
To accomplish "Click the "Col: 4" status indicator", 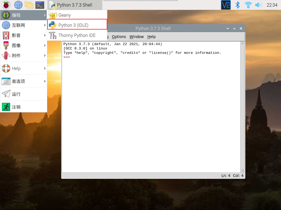I will point(238,176).
